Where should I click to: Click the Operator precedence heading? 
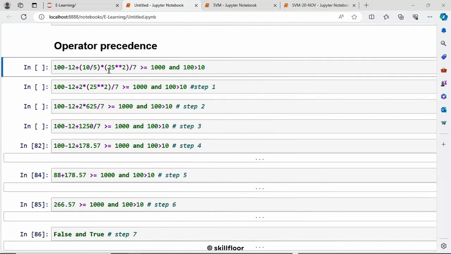[x=105, y=46]
